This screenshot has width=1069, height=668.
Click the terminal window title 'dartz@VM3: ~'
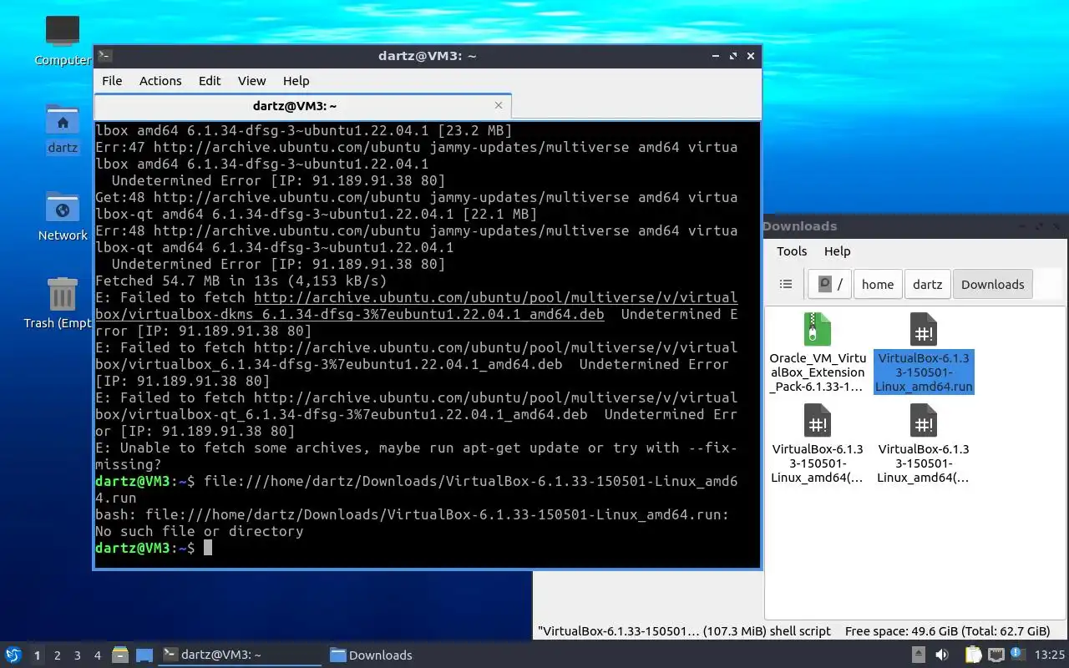pyautogui.click(x=427, y=56)
